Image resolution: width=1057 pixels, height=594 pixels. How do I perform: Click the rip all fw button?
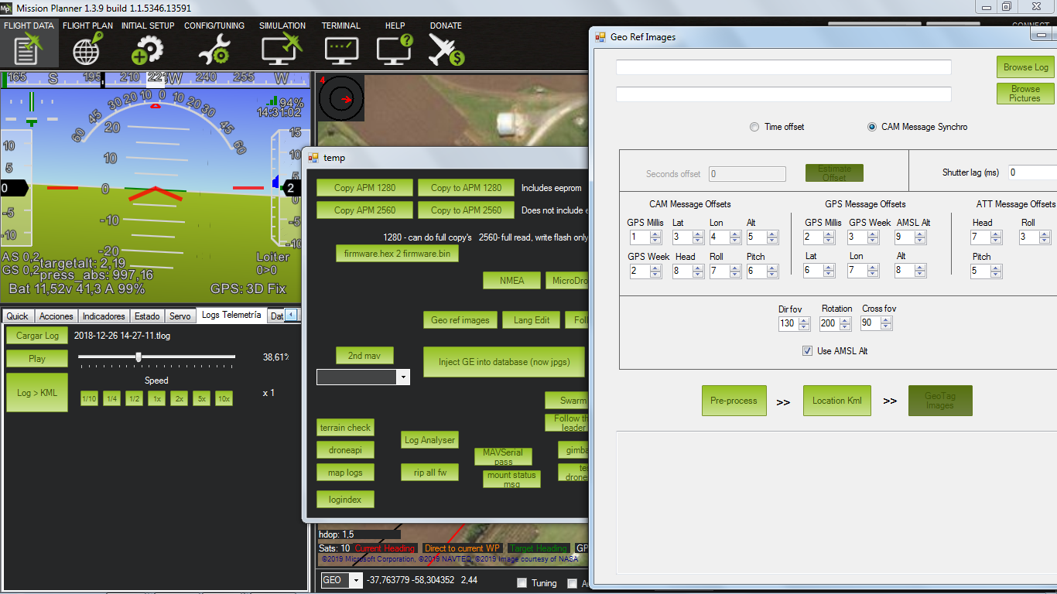click(429, 473)
